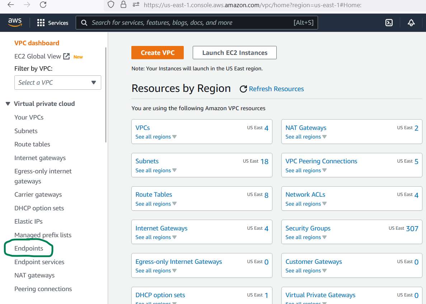Click the AWS logo home icon
This screenshot has width=426, height=304.
15,23
